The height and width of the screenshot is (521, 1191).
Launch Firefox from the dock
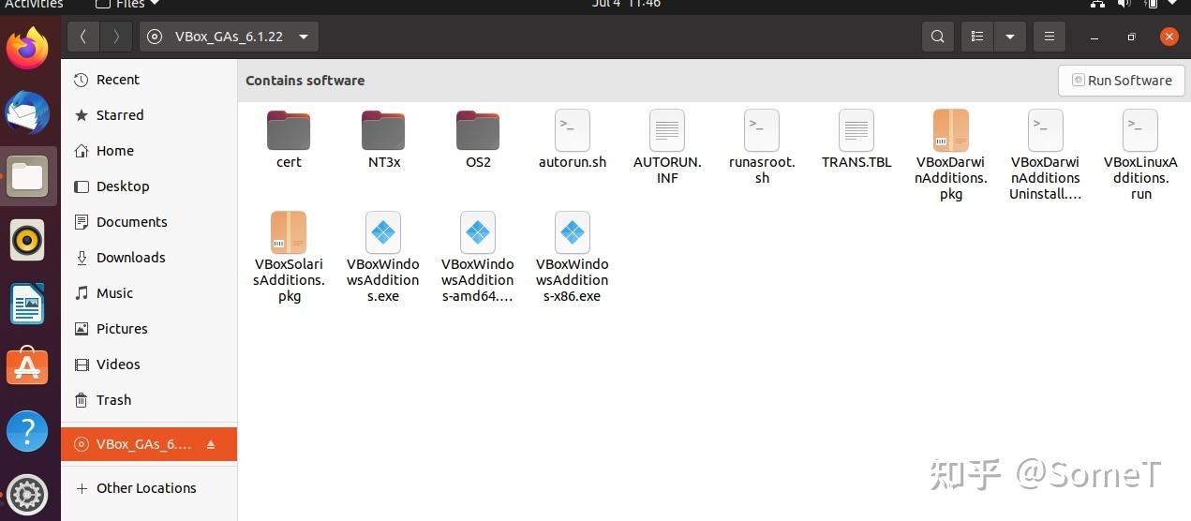27,48
